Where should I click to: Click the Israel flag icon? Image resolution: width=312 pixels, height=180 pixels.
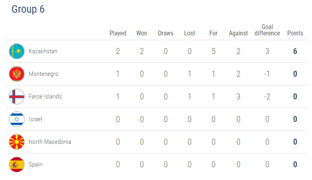point(17,119)
